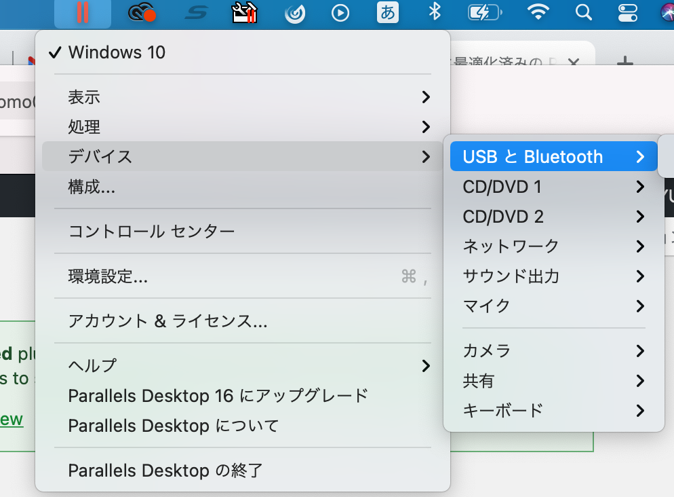Open Spotlight search from menu bar

(x=583, y=12)
